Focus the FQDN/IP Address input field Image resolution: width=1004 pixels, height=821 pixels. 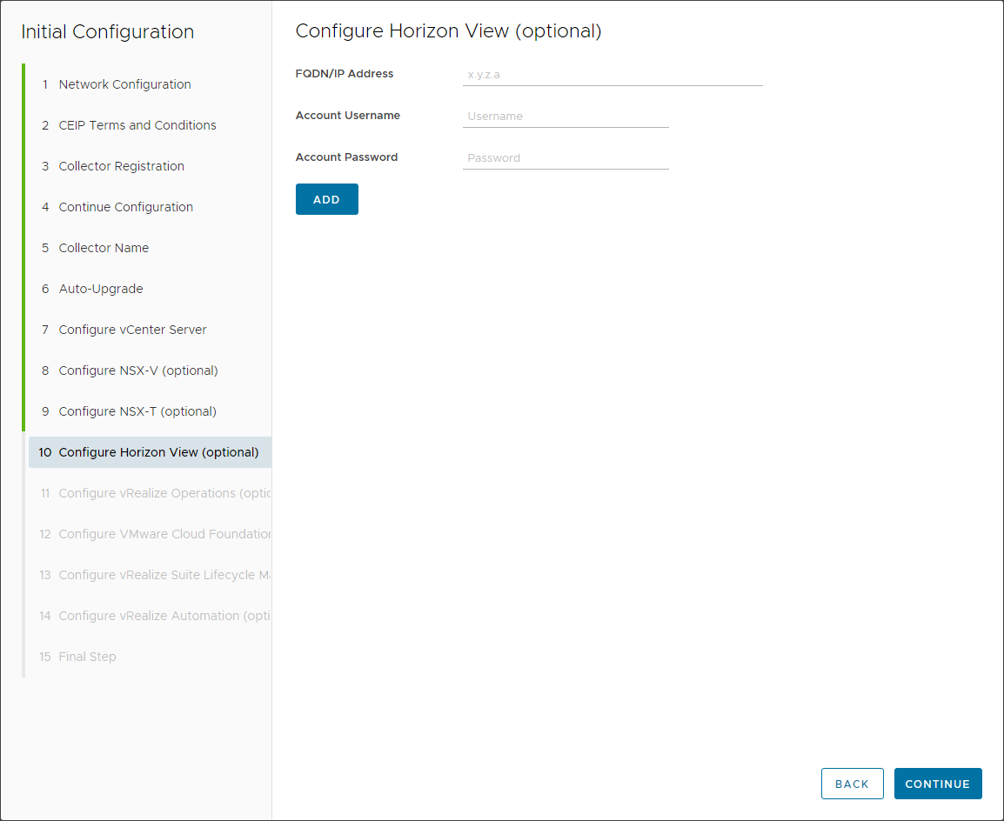point(612,74)
